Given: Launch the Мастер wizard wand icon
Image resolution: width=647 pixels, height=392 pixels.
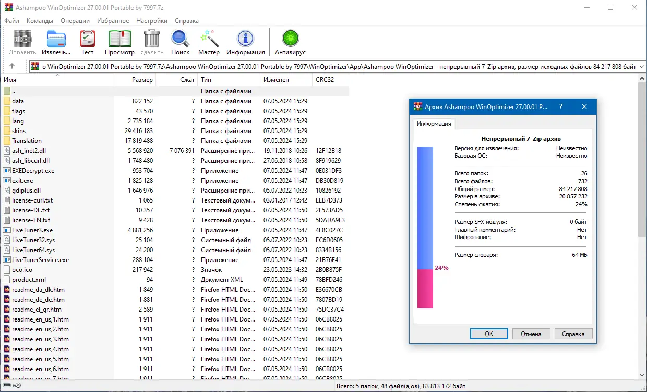Looking at the screenshot, I should click(x=209, y=39).
